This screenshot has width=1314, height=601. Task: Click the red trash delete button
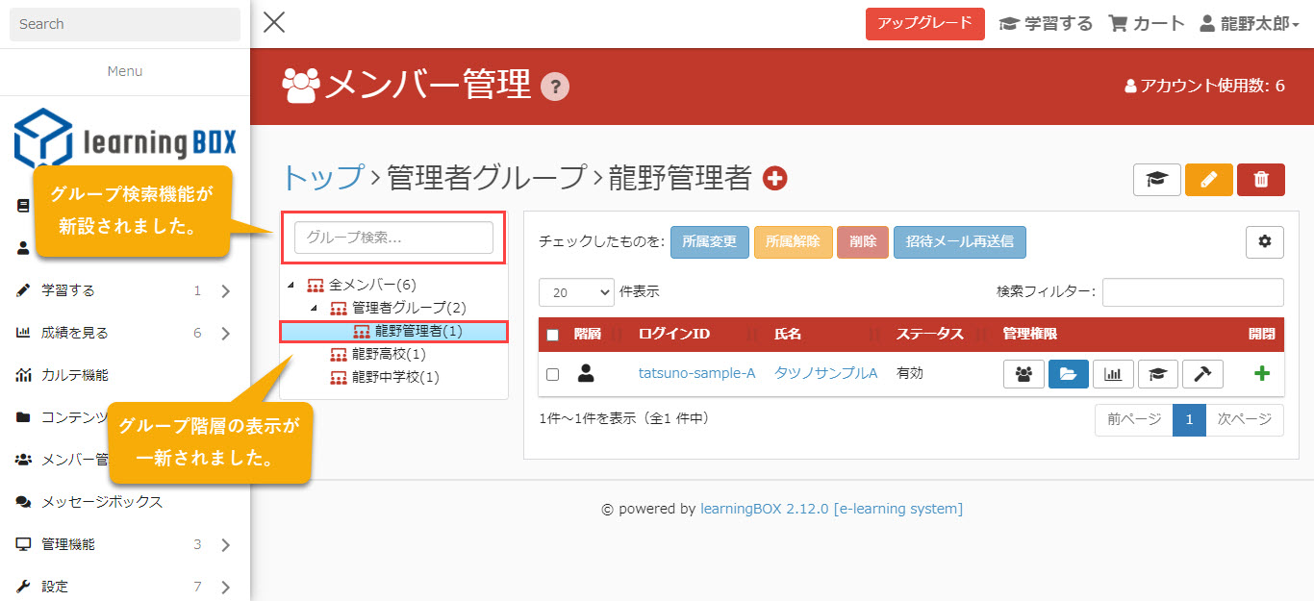[x=1261, y=180]
